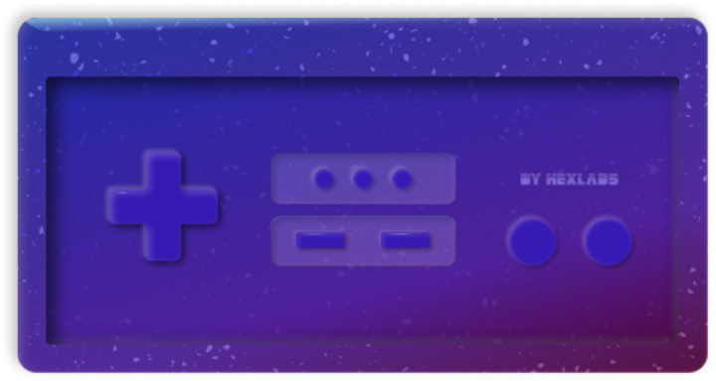This screenshot has height=381, width=716.
Task: Click the D-pad left arm
Action: coord(126,205)
